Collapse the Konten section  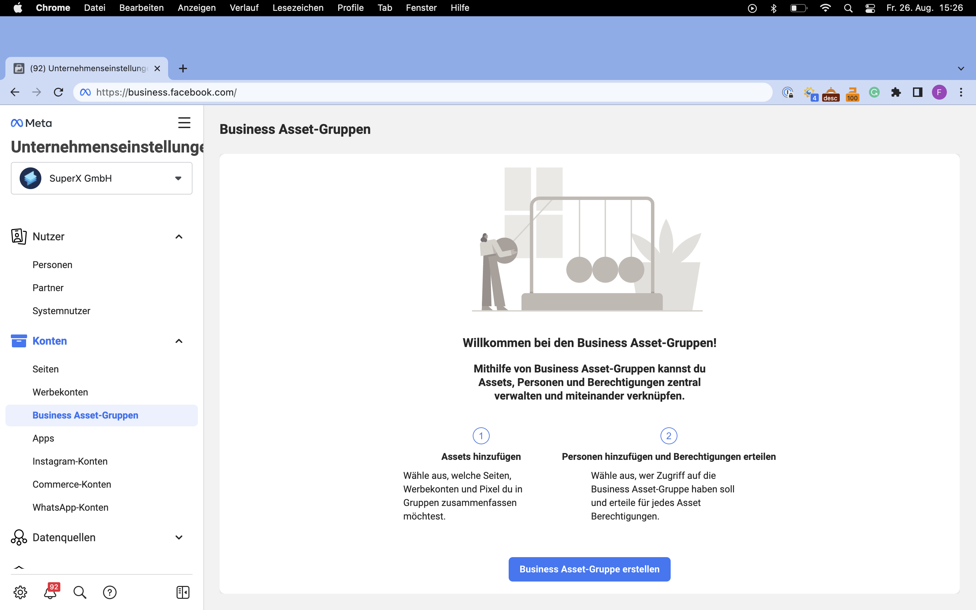179,341
